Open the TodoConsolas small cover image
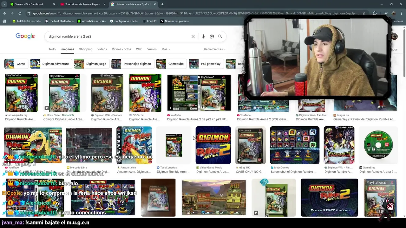 (x=174, y=145)
